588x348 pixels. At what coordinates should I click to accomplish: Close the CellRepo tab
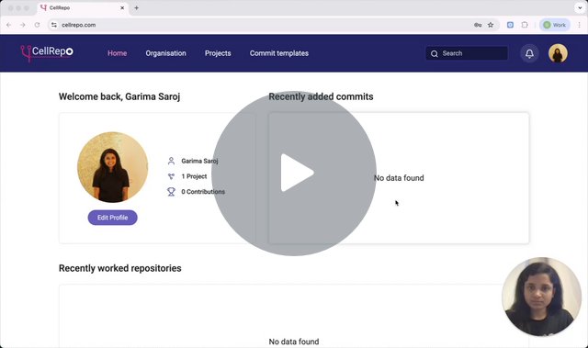[x=122, y=8]
